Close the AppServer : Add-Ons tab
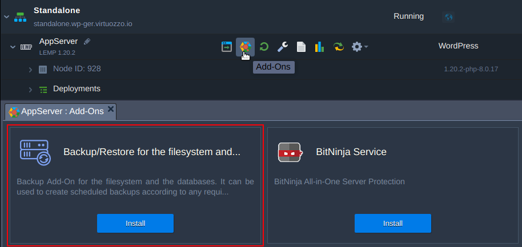The width and height of the screenshot is (522, 247). tap(111, 109)
